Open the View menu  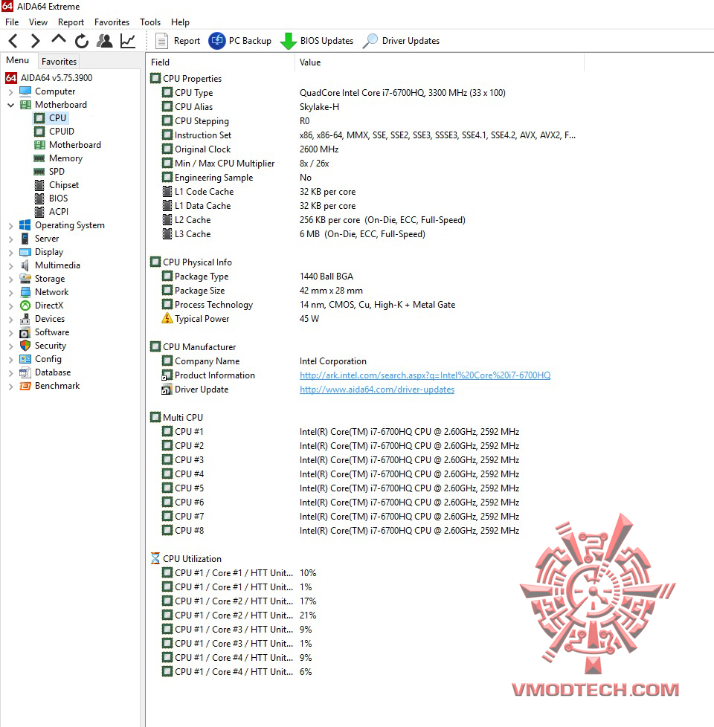click(x=38, y=22)
